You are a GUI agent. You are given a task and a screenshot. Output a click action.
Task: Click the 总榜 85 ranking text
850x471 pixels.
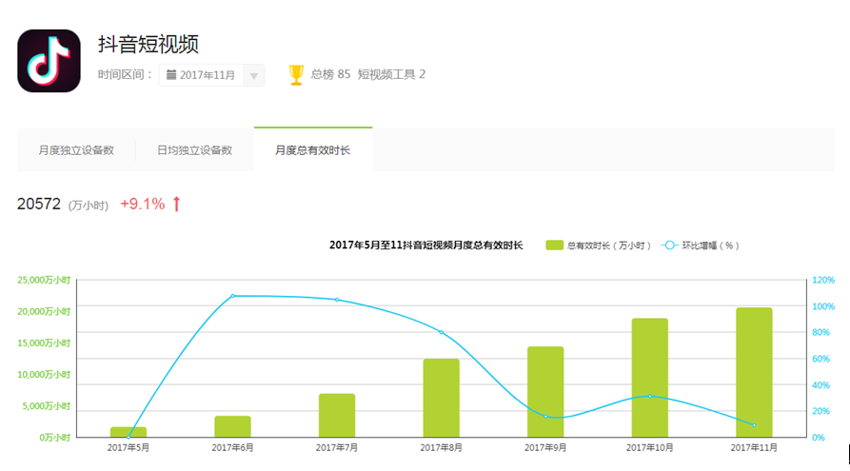coord(330,74)
